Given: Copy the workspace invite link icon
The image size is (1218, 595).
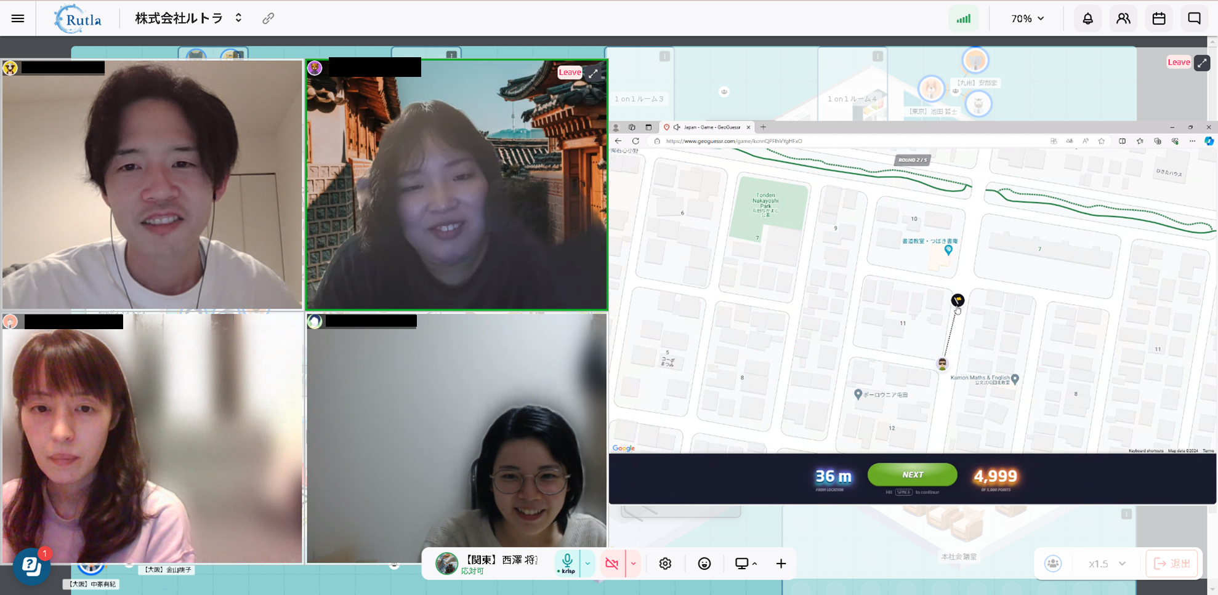Looking at the screenshot, I should [268, 18].
